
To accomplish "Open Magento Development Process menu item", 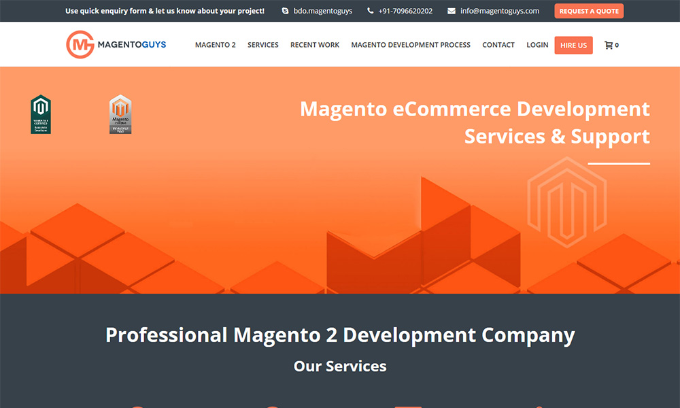I will click(x=411, y=45).
